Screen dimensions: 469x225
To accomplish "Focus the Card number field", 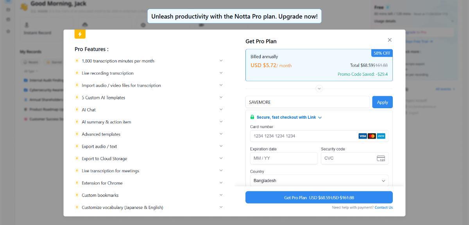I will click(x=303, y=136).
